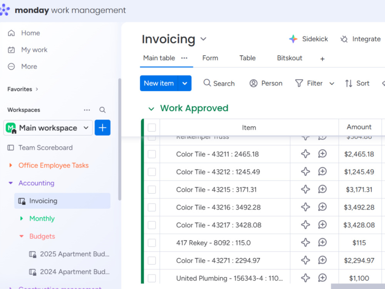Check the Color Tile 43212 row

point(152,172)
